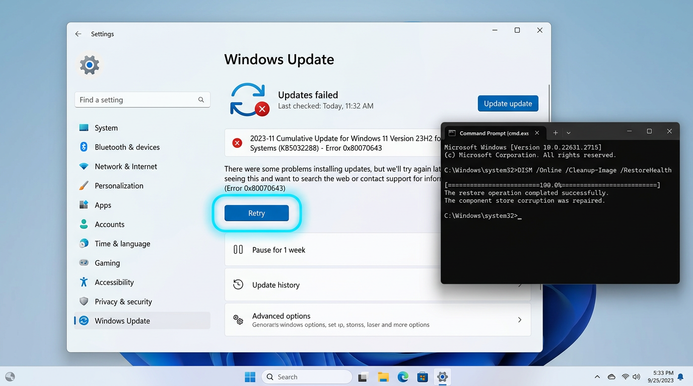Click the Settings gear profile icon
Screen dimensions: 693x386
pos(90,65)
